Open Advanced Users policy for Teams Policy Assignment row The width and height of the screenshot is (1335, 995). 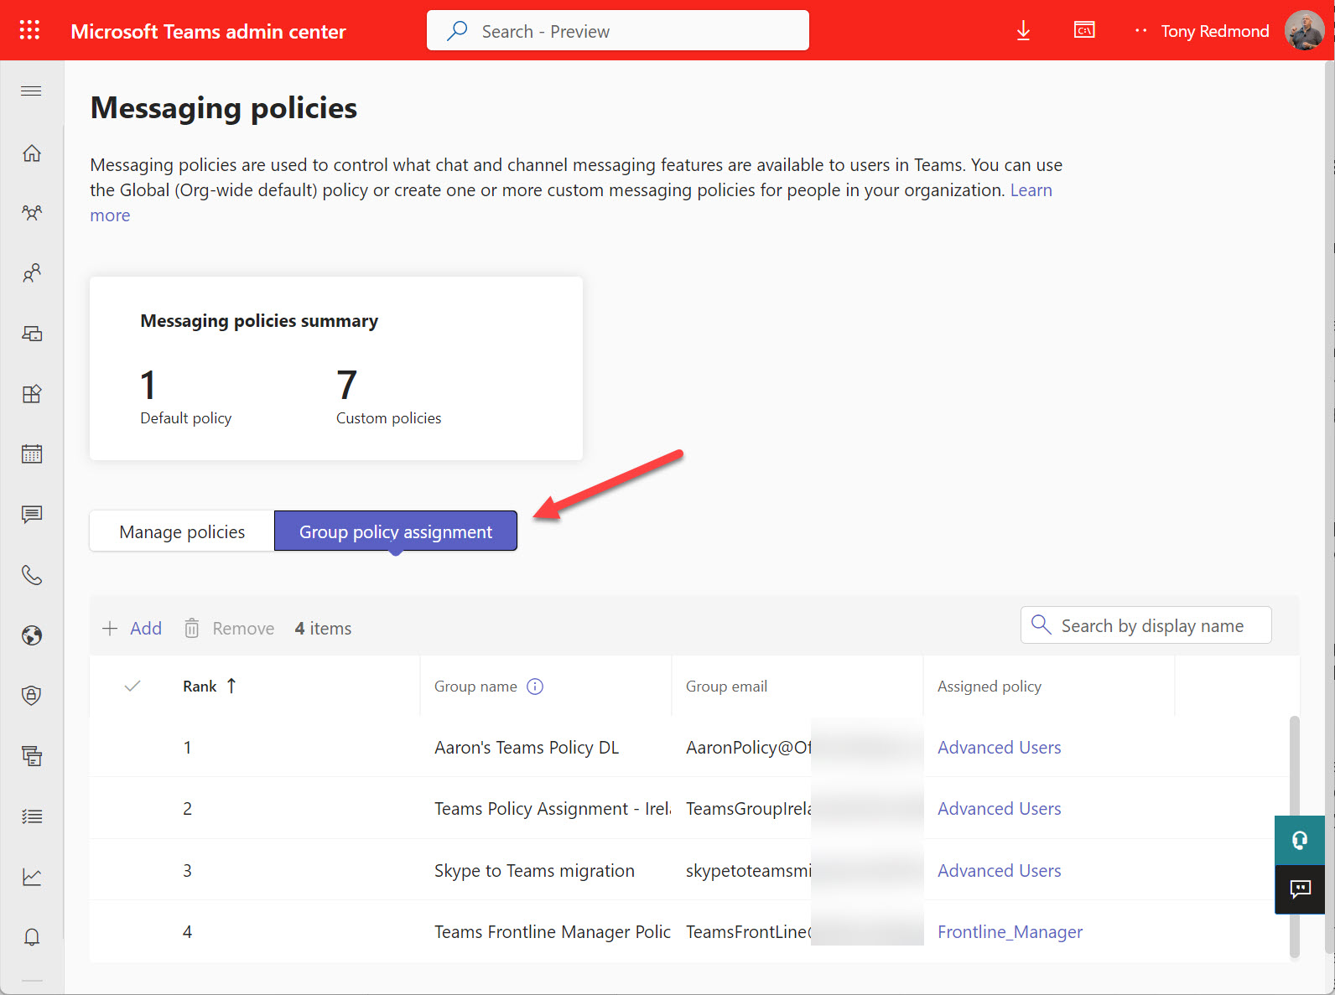999,808
